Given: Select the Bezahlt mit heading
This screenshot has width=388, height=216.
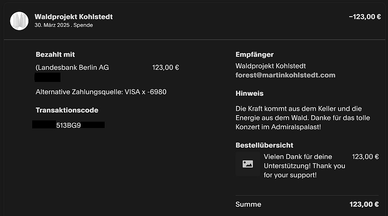Looking at the screenshot, I should pyautogui.click(x=55, y=54).
